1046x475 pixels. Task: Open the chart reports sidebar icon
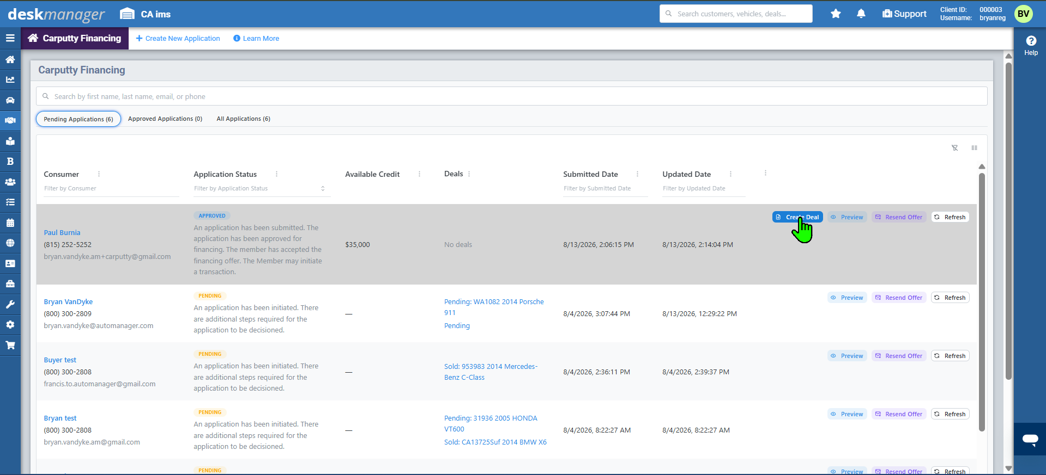(10, 79)
